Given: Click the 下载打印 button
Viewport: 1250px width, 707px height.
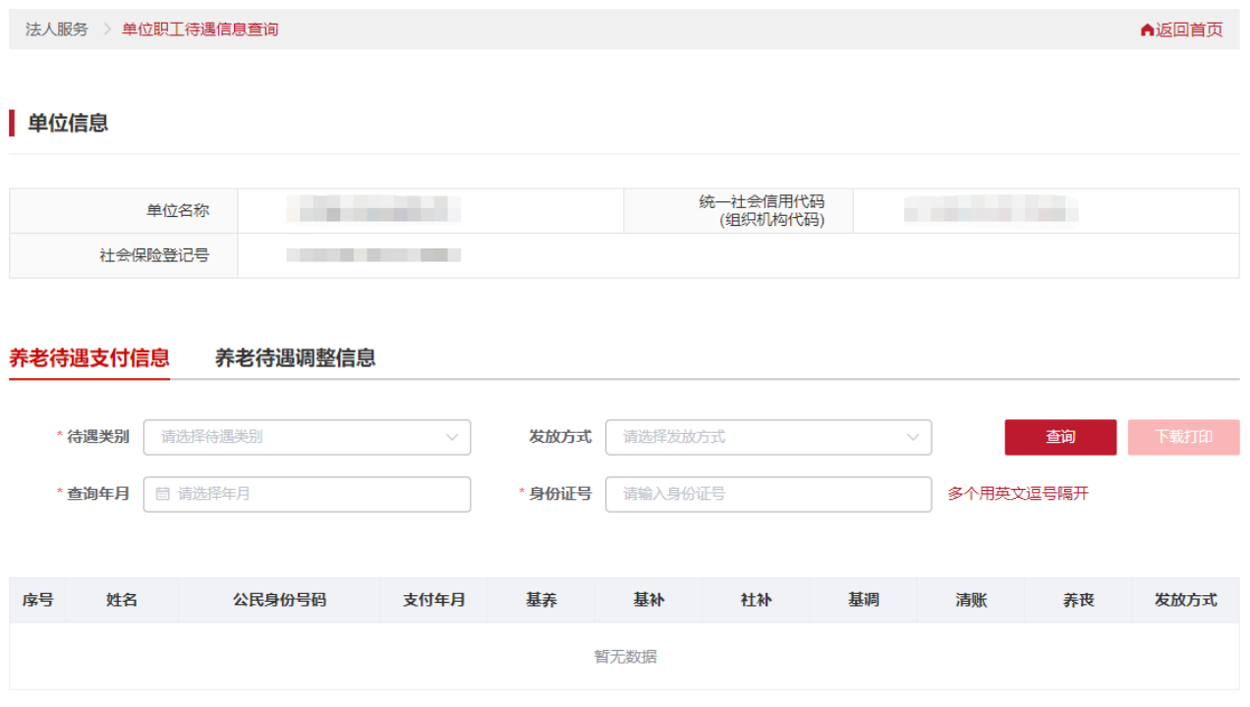Looking at the screenshot, I should [1183, 437].
